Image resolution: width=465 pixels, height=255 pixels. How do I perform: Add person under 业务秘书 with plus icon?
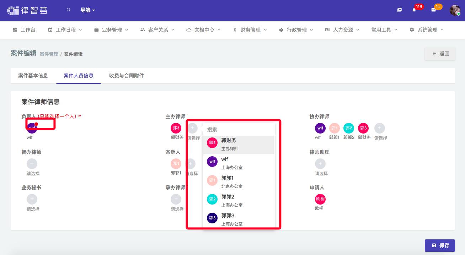[x=32, y=199]
